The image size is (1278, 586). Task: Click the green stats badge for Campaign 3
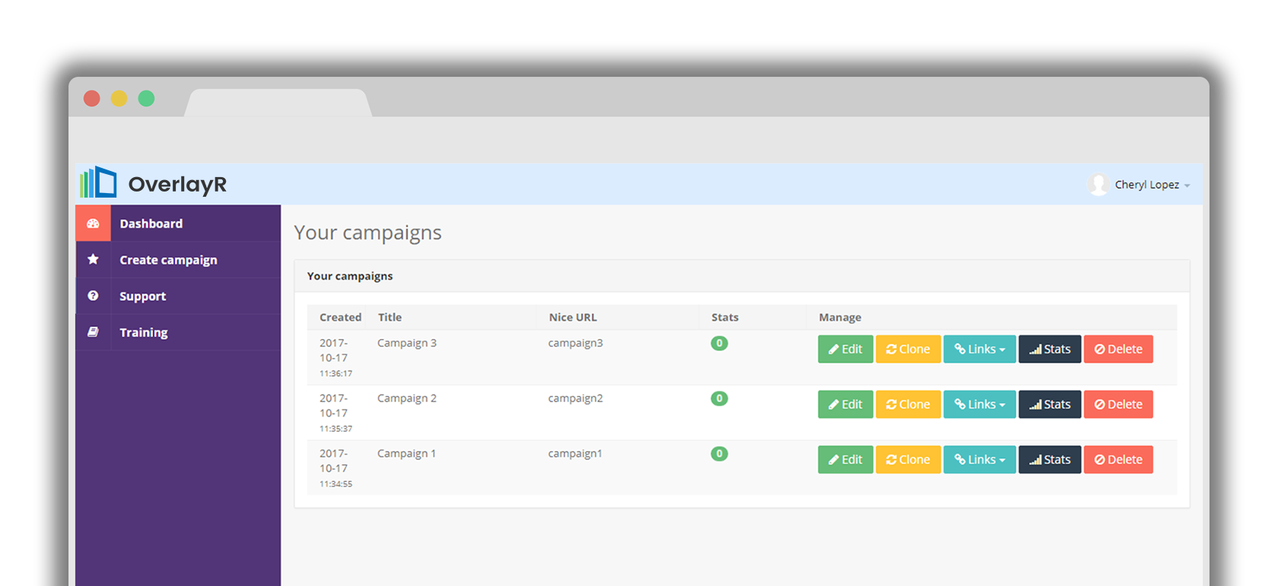(x=719, y=344)
